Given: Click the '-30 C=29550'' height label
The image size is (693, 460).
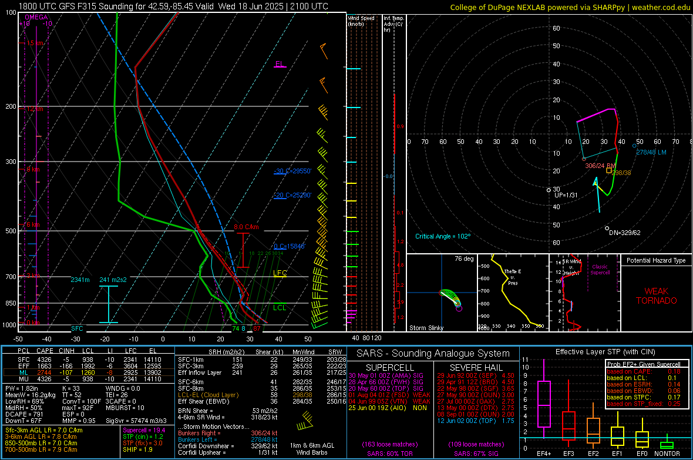Looking at the screenshot, I should [x=292, y=171].
